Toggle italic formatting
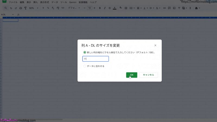217x122 pixels. (105, 8)
